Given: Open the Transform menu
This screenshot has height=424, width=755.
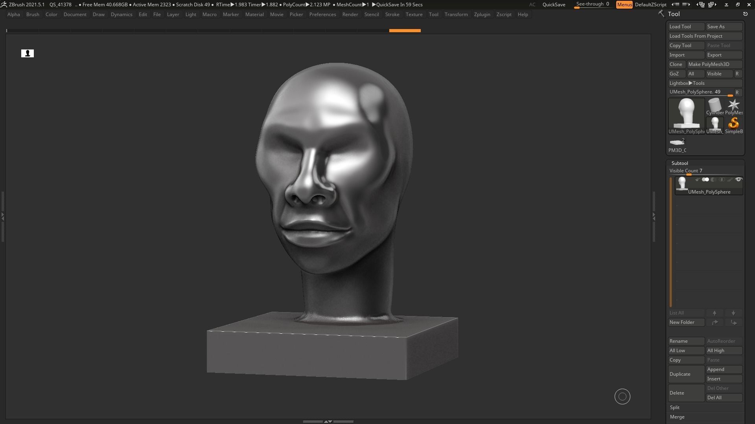Looking at the screenshot, I should 456,15.
